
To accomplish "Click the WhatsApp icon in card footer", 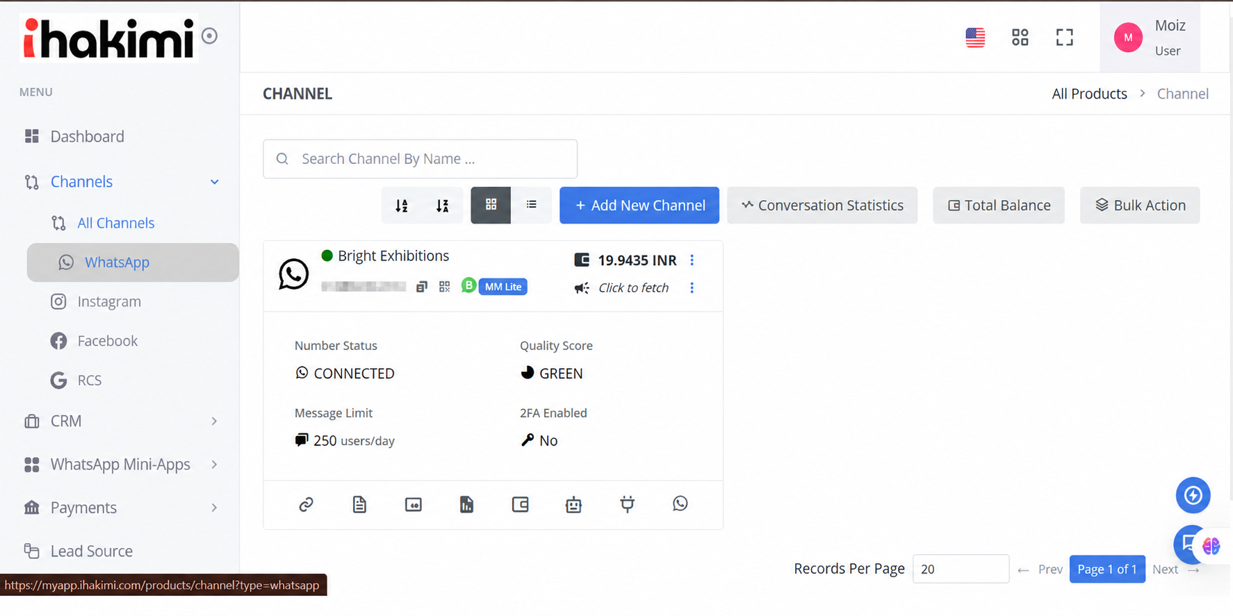I will tap(680, 503).
